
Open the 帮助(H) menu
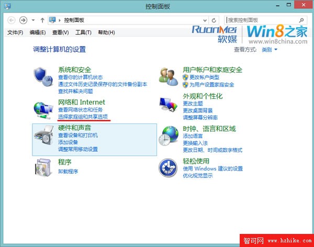107,32
